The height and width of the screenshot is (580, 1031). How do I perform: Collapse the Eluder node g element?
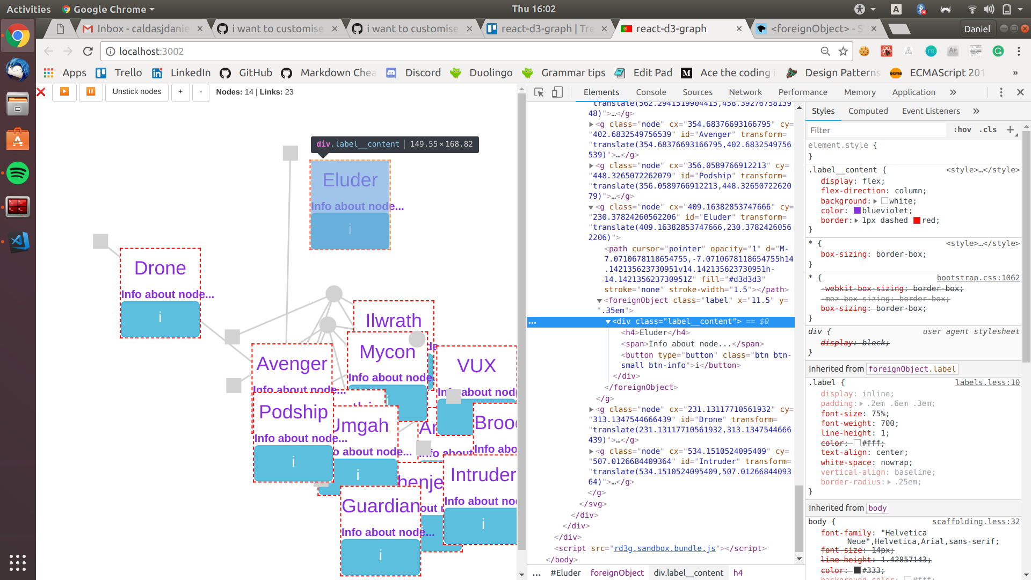coord(591,207)
